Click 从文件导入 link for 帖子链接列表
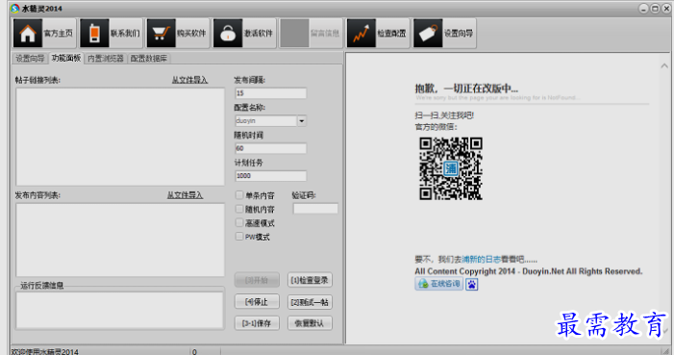The image size is (674, 355). click(189, 80)
